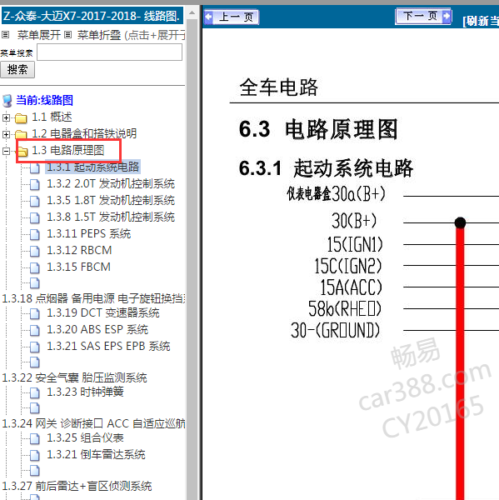The image size is (499, 500).
Task: Select 1.1 概述 in the tree
Action: [52, 117]
